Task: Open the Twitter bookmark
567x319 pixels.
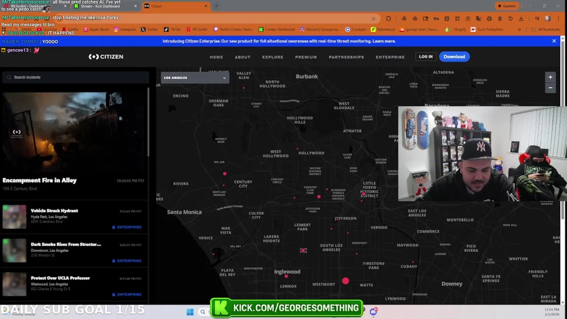Action: coord(149,30)
